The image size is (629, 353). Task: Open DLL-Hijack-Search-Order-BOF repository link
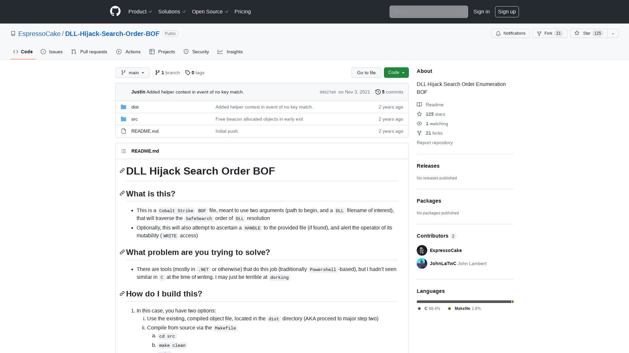point(112,34)
